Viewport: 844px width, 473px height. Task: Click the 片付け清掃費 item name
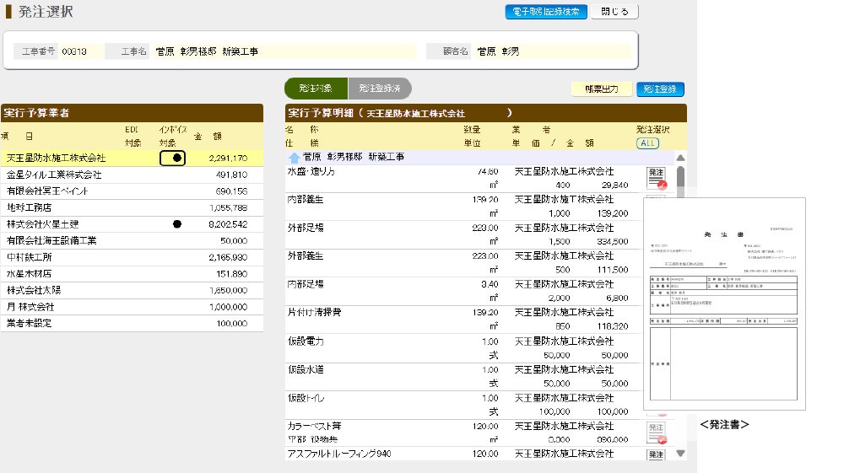pos(314,312)
